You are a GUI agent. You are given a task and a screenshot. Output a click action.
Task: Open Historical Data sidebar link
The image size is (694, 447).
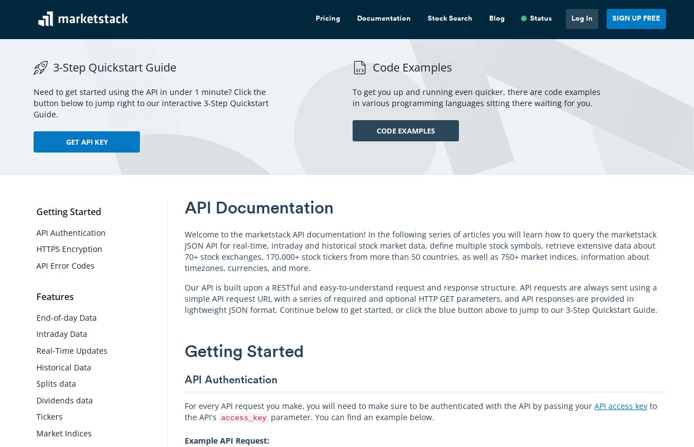[64, 368]
